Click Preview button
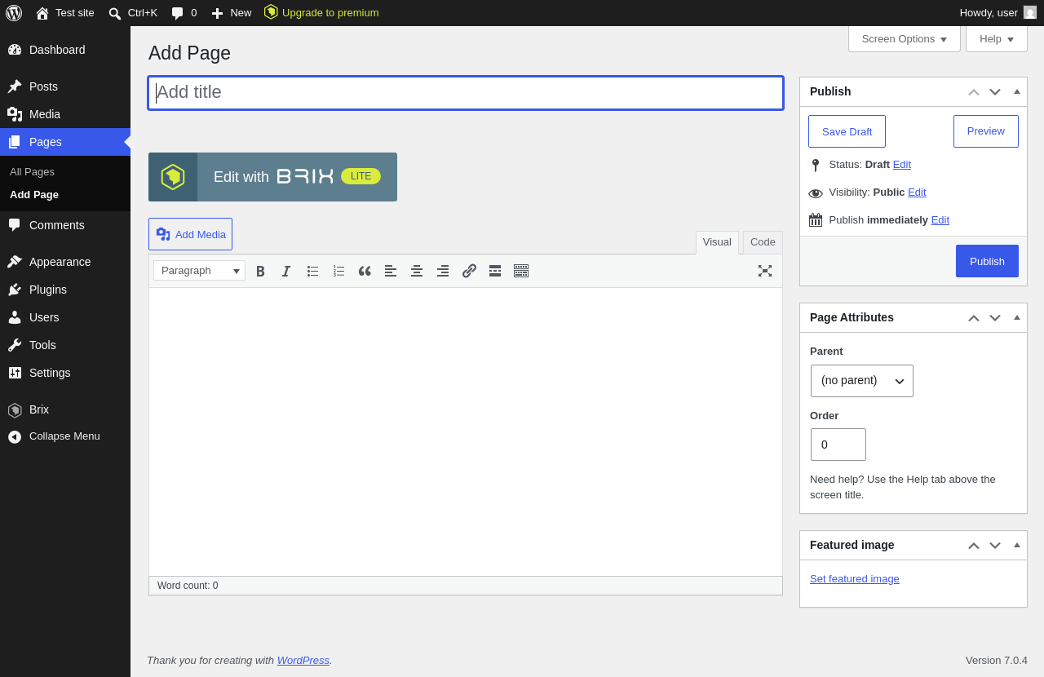Image resolution: width=1044 pixels, height=677 pixels. pyautogui.click(x=986, y=131)
